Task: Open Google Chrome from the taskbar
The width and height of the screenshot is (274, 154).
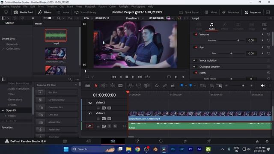Action: coord(137,149)
